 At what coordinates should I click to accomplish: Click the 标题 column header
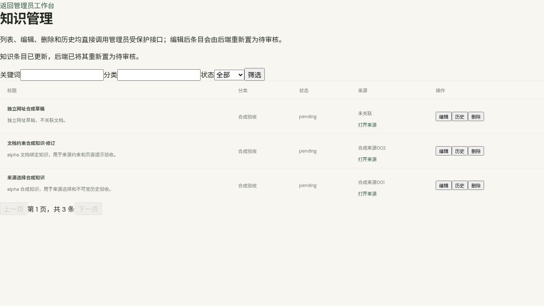(12, 91)
